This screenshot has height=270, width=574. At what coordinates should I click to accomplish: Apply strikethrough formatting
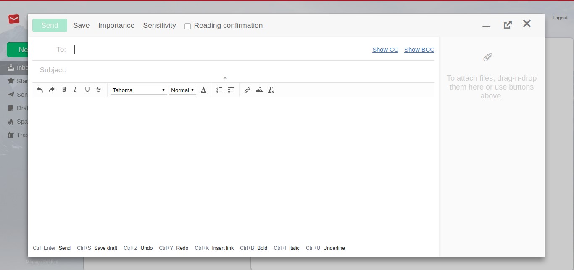point(99,90)
